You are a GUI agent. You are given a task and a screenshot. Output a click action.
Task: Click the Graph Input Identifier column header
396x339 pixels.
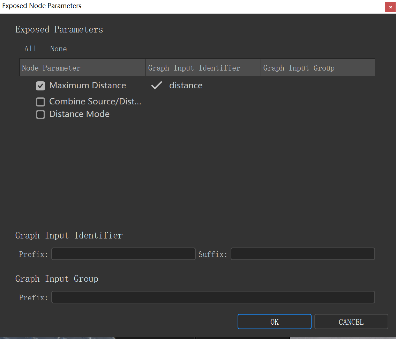tap(203, 68)
